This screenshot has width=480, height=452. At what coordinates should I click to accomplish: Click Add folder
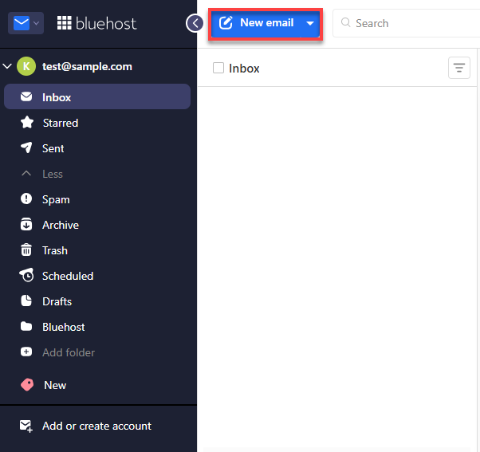[x=69, y=352]
